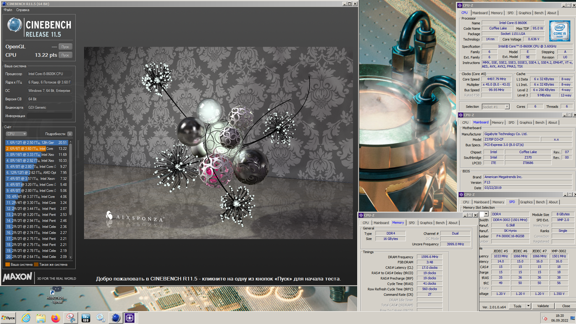The width and height of the screenshot is (576, 324).
Task: Click the BIOS Date value 03/22/2019
Action: (528, 188)
